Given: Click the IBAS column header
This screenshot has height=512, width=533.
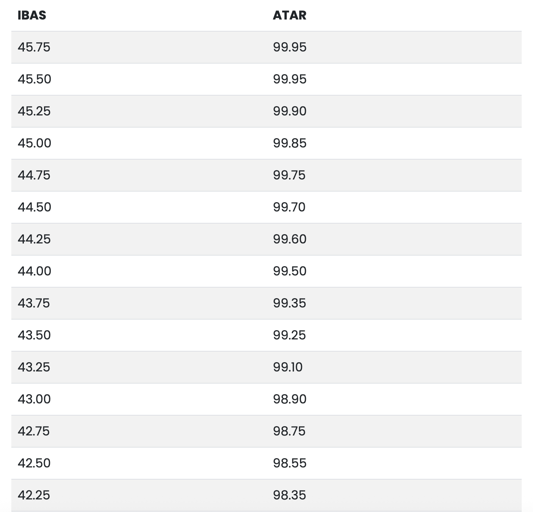Looking at the screenshot, I should click(x=32, y=15).
